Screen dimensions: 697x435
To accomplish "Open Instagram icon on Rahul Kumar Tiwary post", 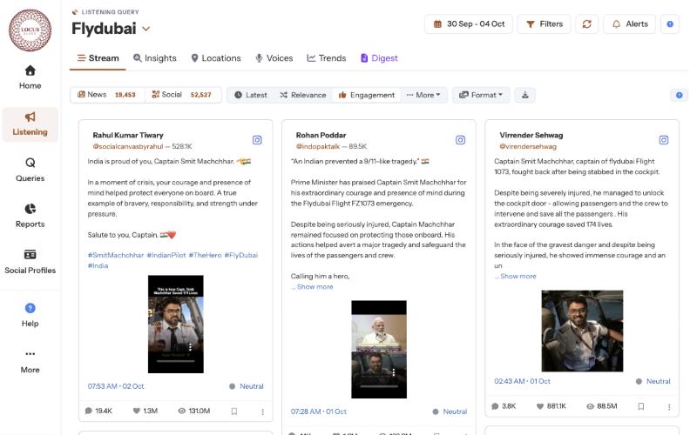I will [x=257, y=140].
